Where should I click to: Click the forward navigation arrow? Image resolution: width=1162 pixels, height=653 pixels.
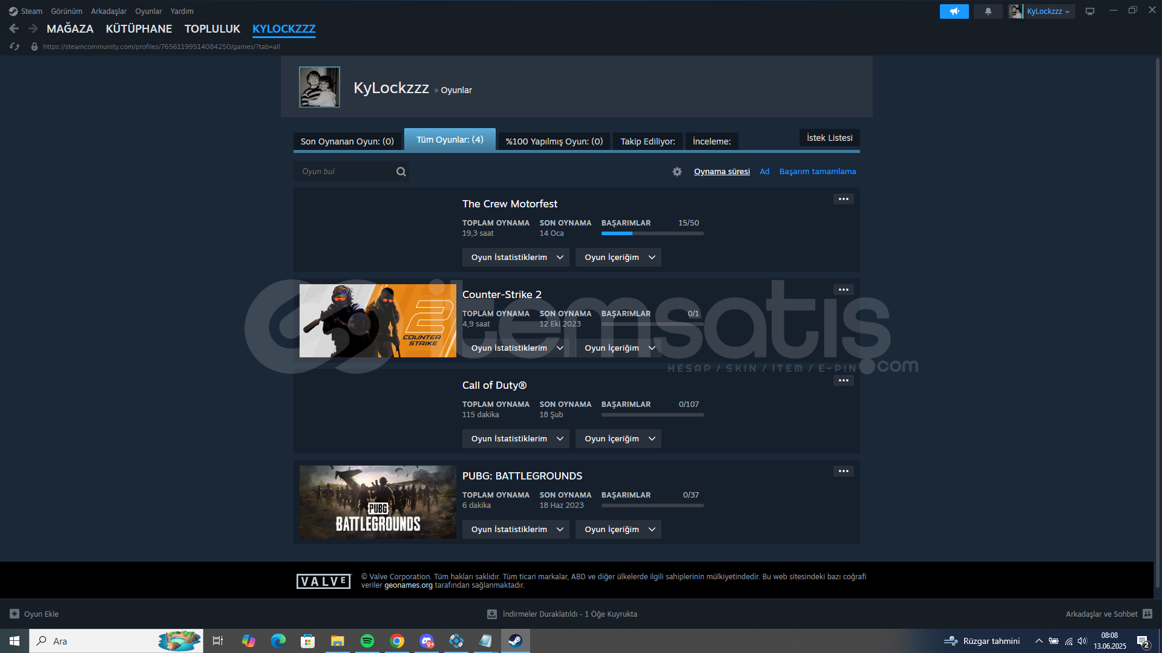[33, 28]
